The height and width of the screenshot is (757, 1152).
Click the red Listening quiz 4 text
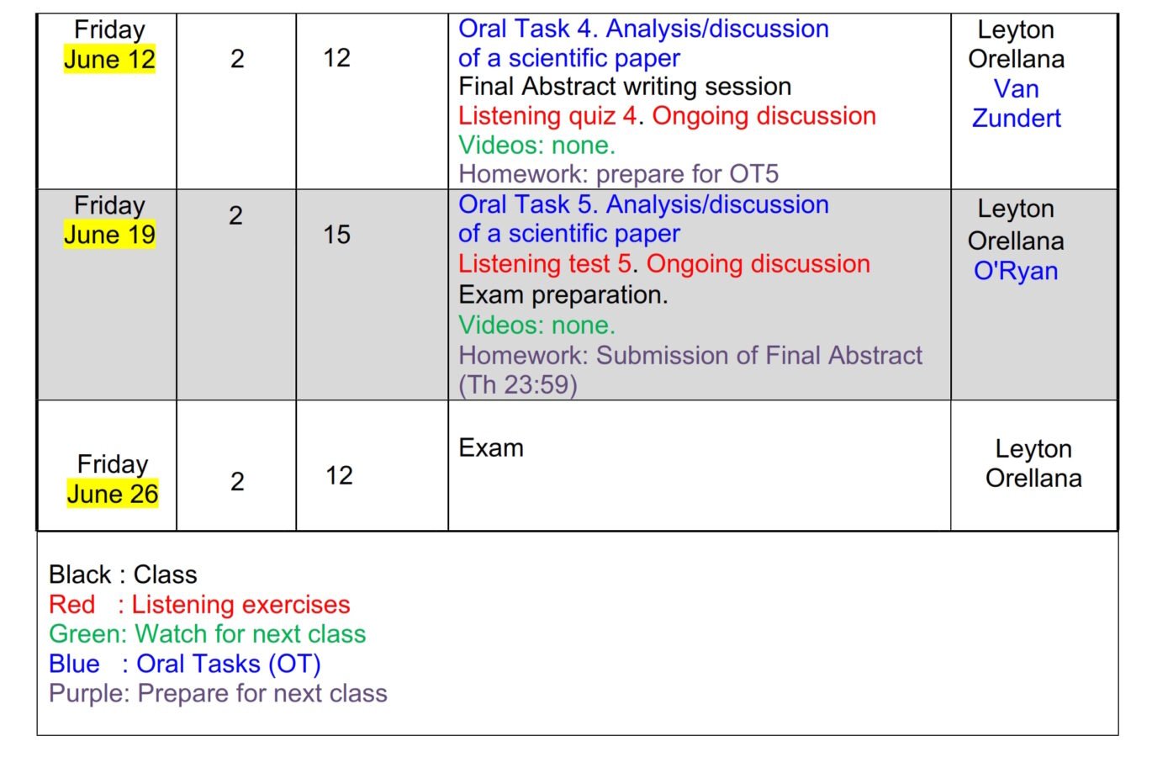pyautogui.click(x=547, y=116)
